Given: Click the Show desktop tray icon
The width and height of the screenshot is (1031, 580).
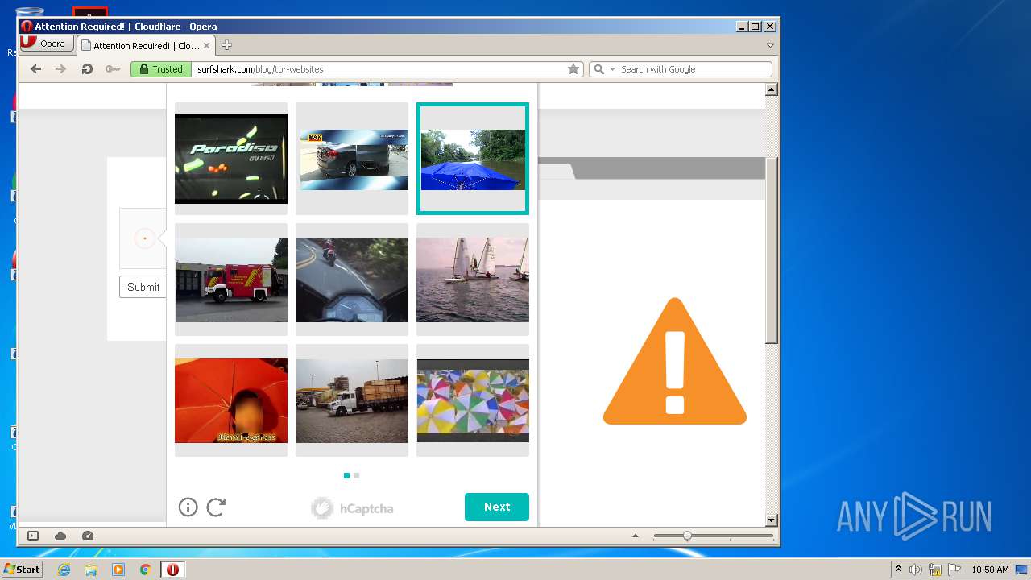Looking at the screenshot, I should (x=1023, y=570).
